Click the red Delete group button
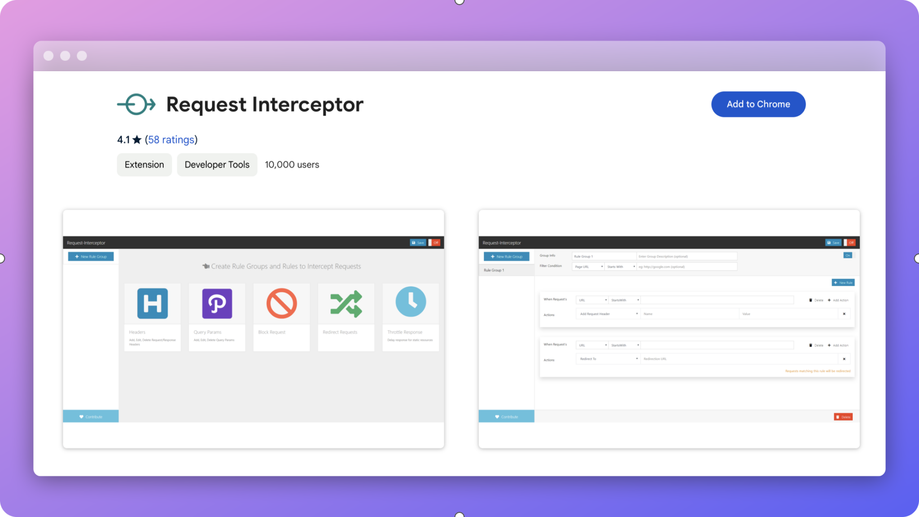 (843, 417)
